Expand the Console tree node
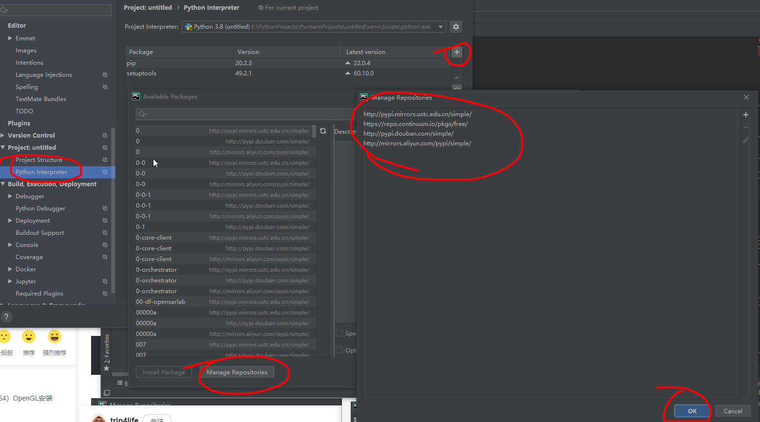This screenshot has width=760, height=422. point(10,245)
